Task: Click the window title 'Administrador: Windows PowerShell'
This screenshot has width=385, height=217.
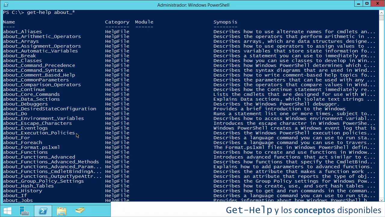Action: 193,5
